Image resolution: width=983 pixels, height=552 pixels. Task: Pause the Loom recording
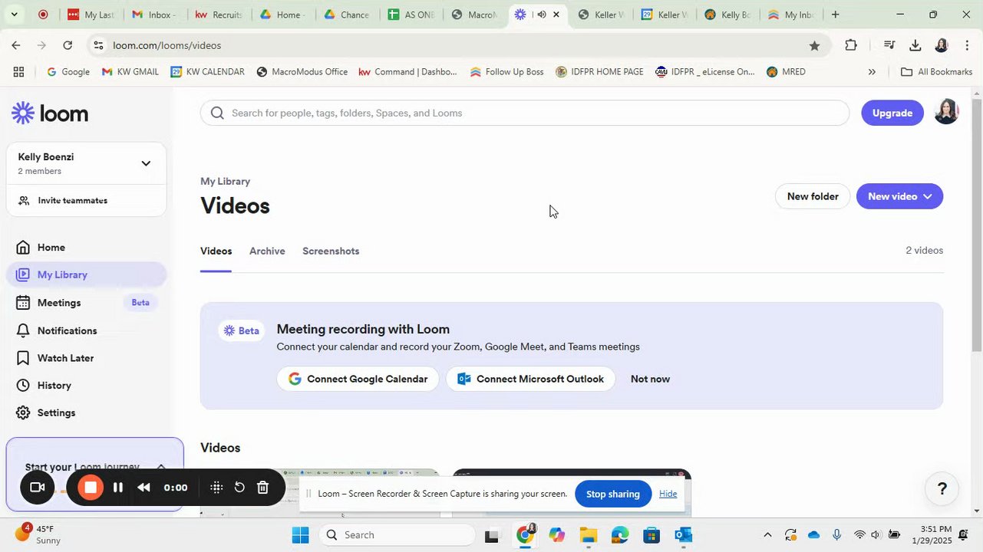118,488
